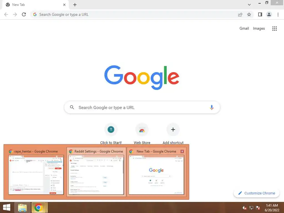Open the Click to Start! shortcut
This screenshot has height=213, width=284.
(111, 134)
